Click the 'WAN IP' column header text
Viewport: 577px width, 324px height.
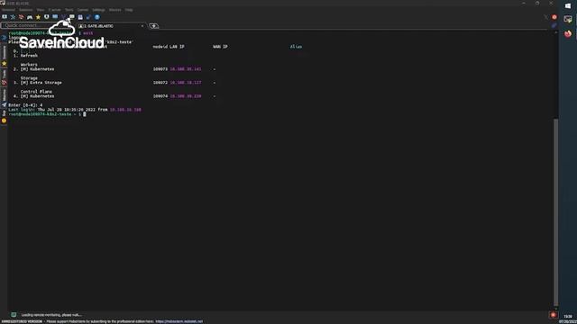pyautogui.click(x=220, y=47)
